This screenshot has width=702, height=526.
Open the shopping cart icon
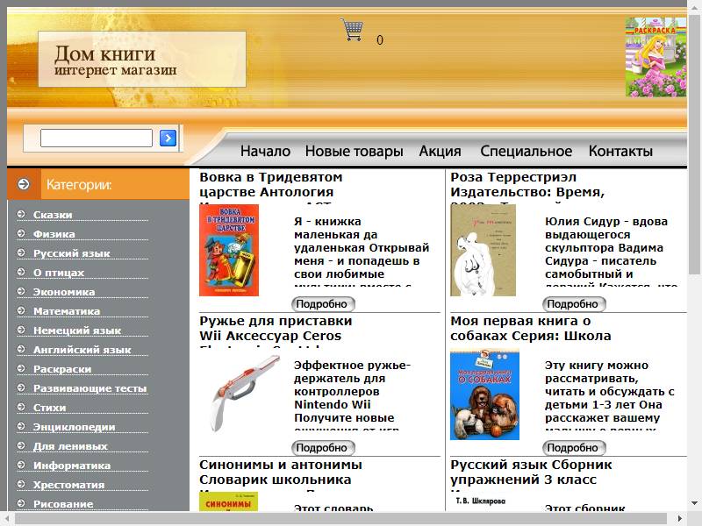click(352, 30)
